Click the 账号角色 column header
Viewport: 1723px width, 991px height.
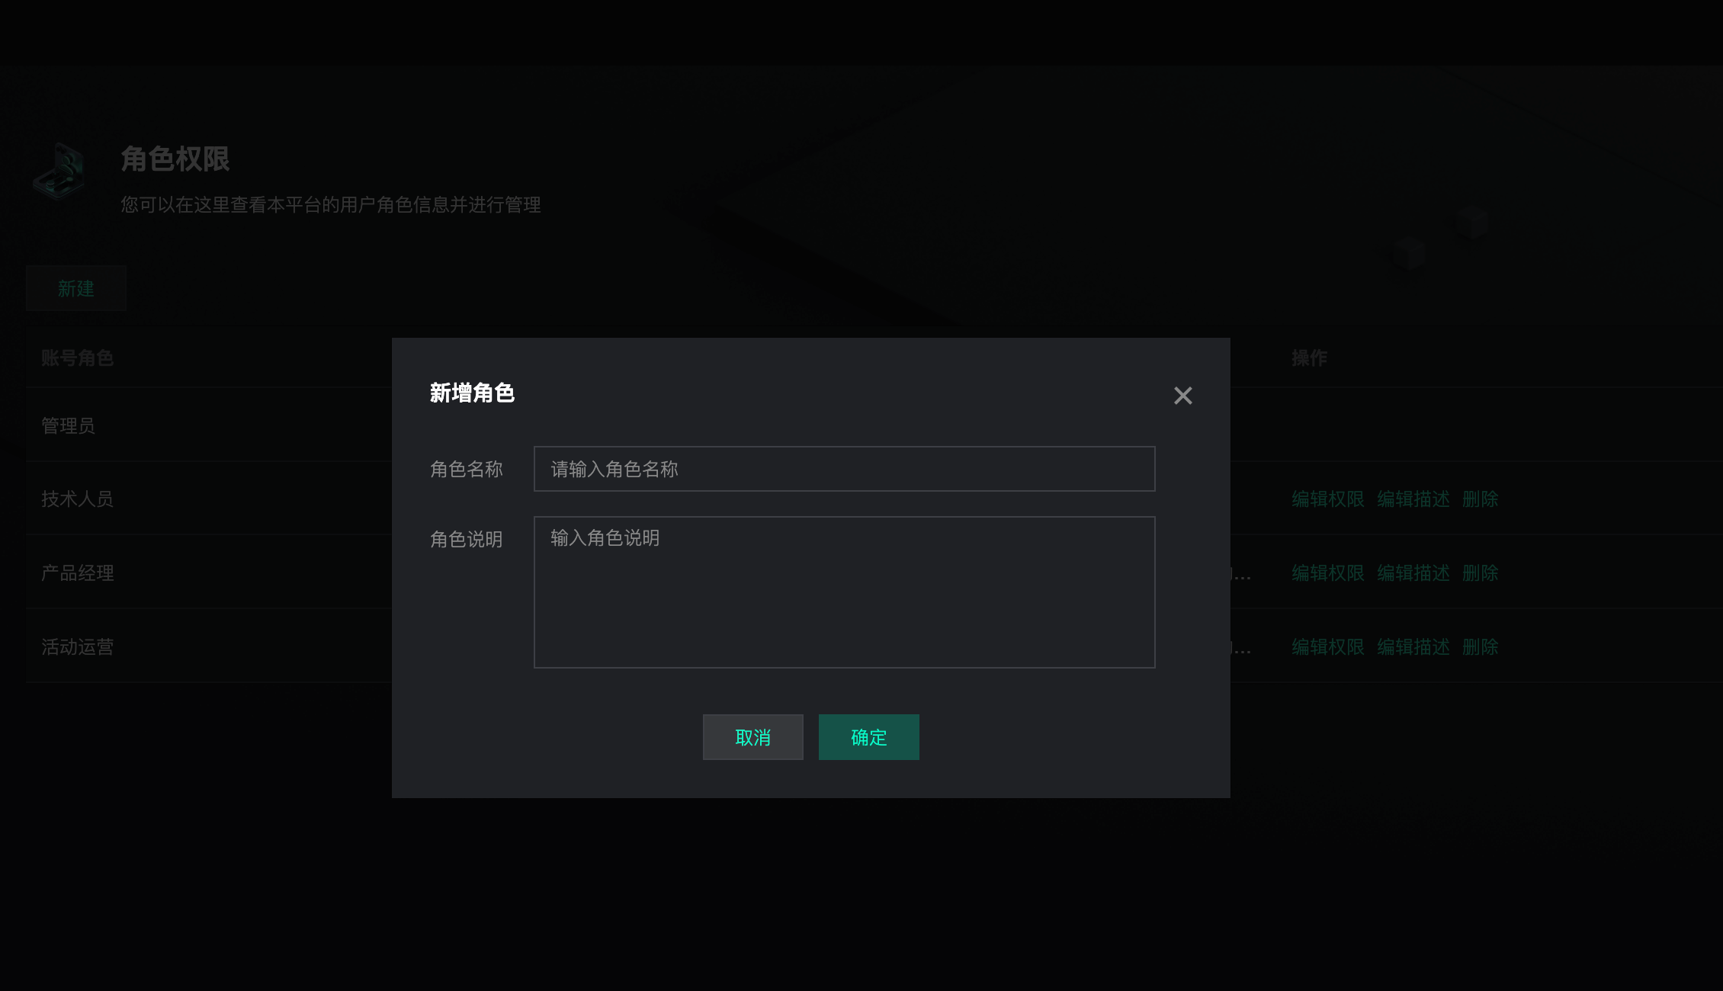tap(77, 358)
